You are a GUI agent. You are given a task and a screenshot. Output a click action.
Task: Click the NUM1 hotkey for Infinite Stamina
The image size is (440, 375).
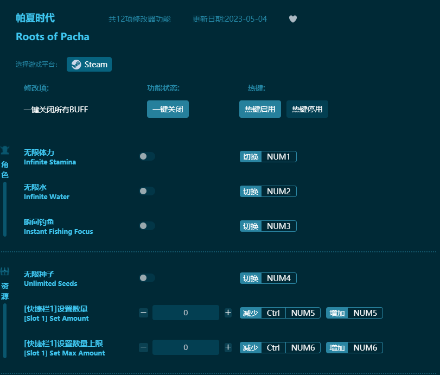point(268,157)
